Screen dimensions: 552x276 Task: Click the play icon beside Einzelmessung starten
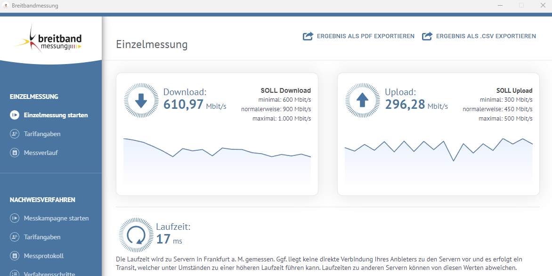point(15,115)
